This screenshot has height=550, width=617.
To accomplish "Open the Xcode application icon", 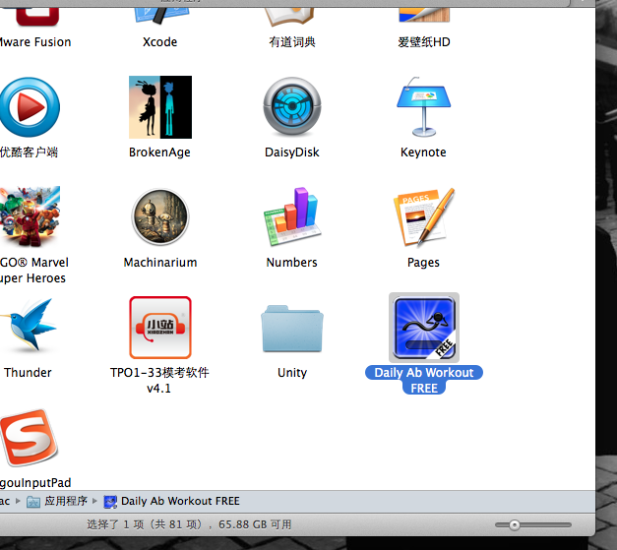I will (160, 15).
